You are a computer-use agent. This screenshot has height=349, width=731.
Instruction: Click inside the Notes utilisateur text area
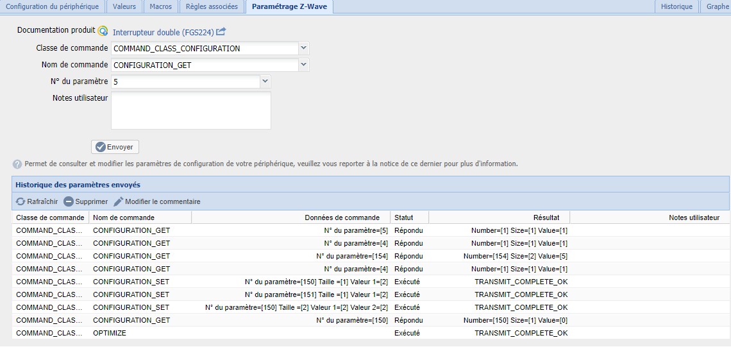point(190,110)
